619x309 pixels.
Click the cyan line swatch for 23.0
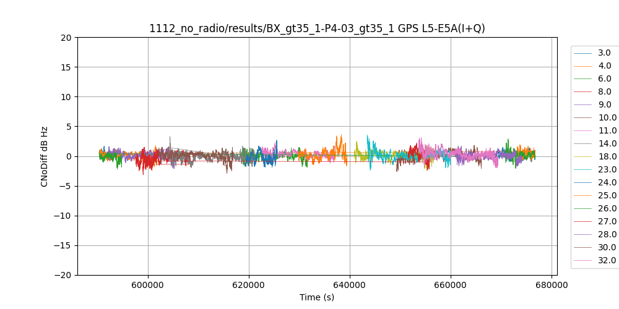582,170
